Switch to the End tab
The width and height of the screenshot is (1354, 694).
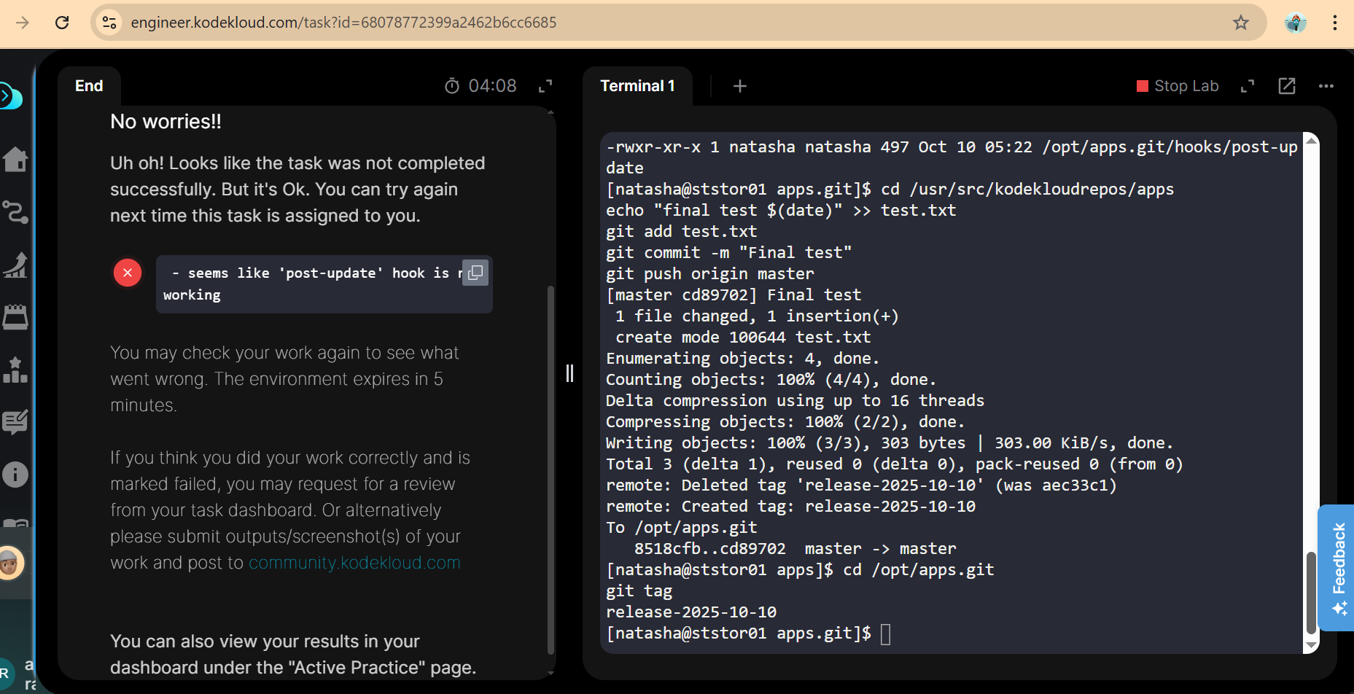(x=89, y=86)
